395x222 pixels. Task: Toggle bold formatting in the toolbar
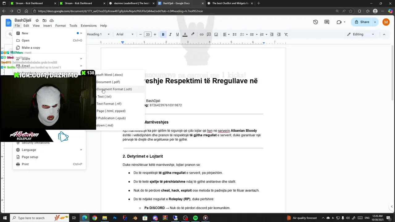(163, 34)
